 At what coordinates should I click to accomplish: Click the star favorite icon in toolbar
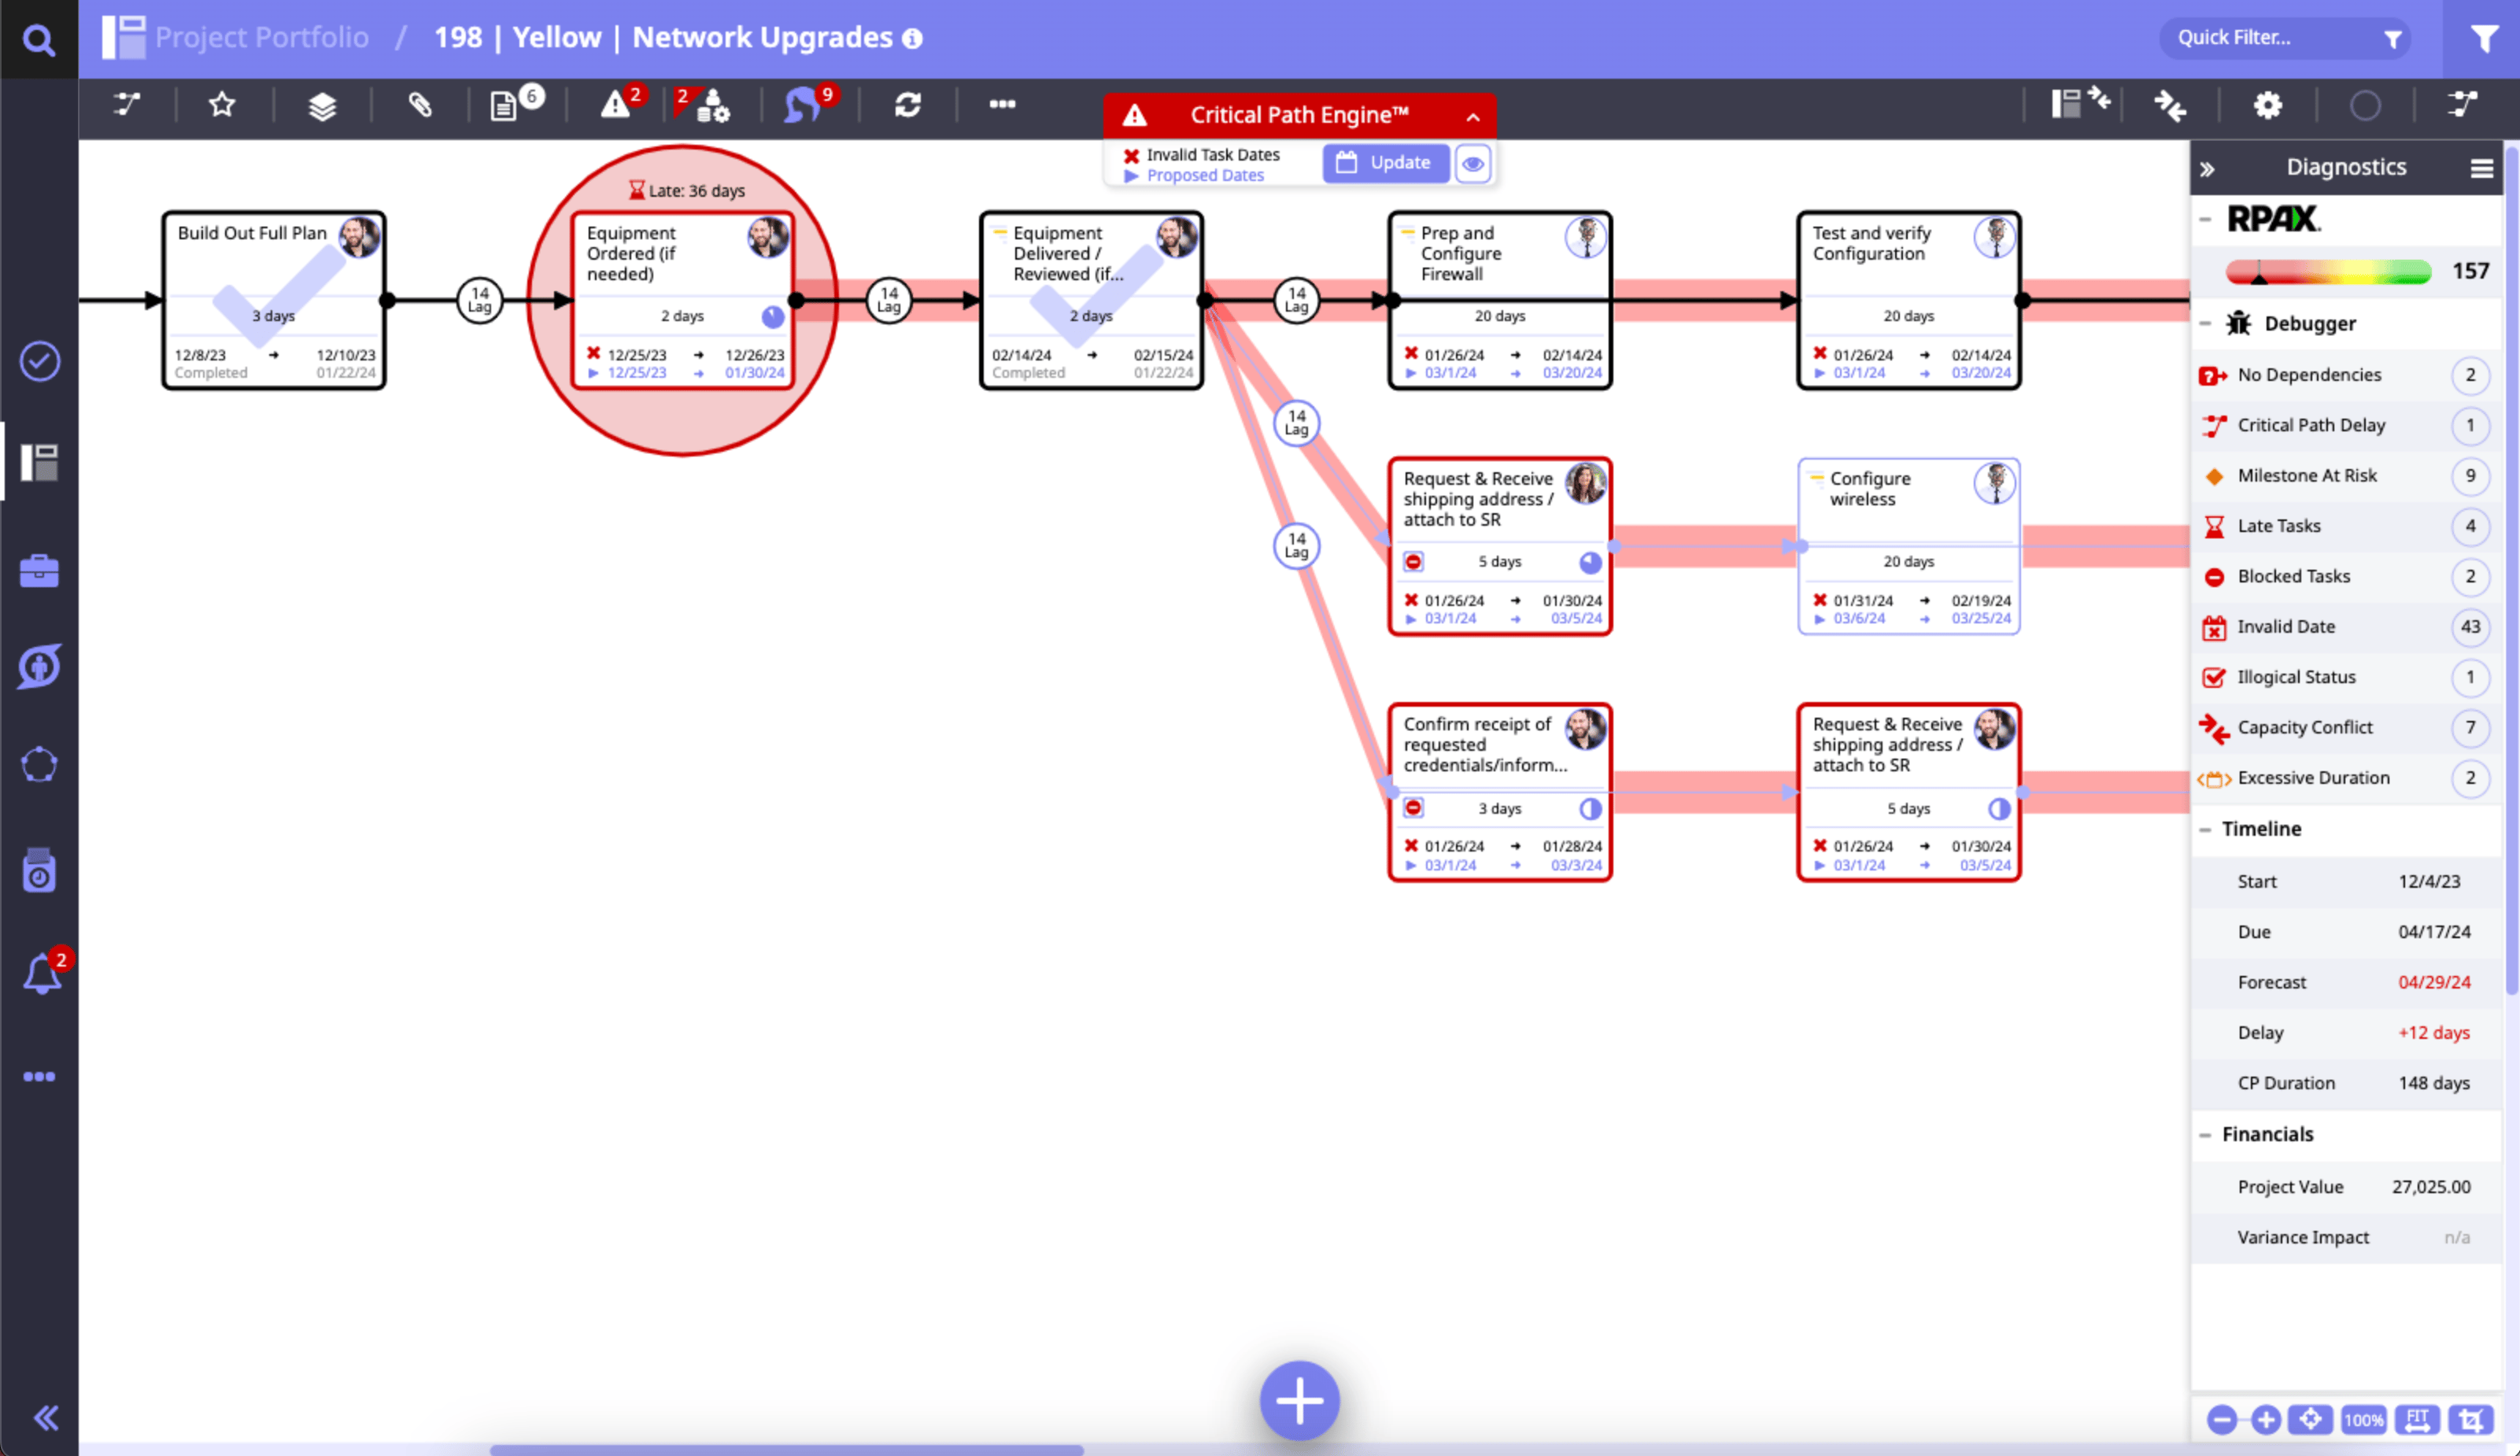click(222, 104)
